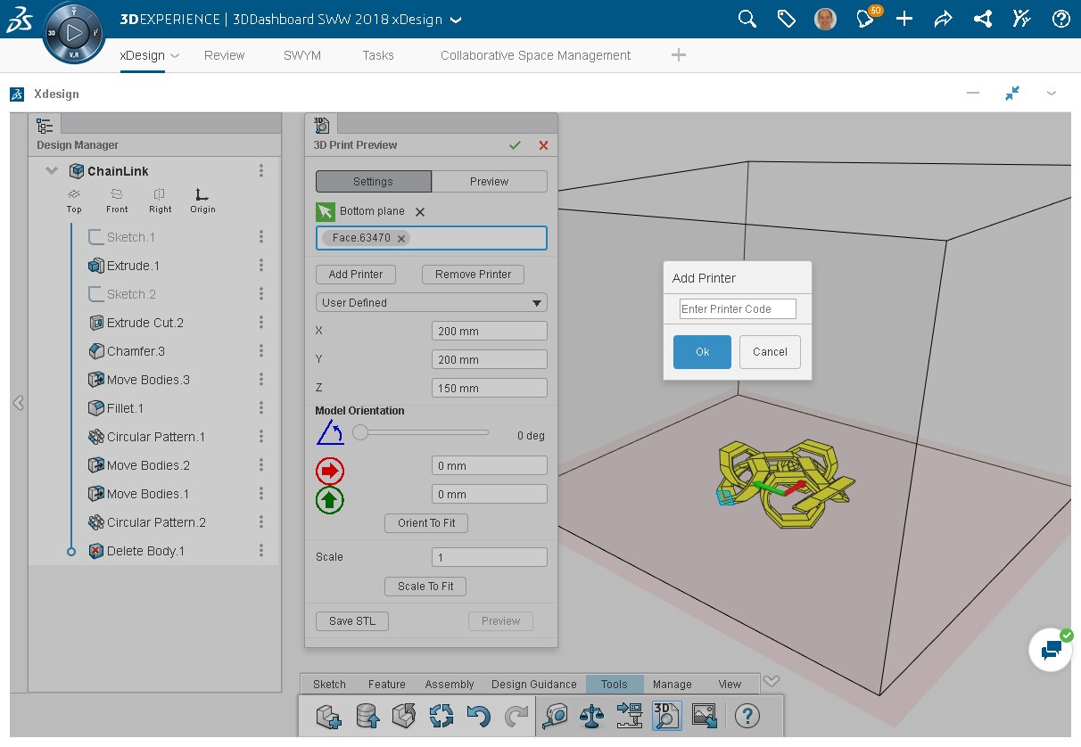Click the search magnifier icon
The width and height of the screenshot is (1081, 747).
[747, 19]
